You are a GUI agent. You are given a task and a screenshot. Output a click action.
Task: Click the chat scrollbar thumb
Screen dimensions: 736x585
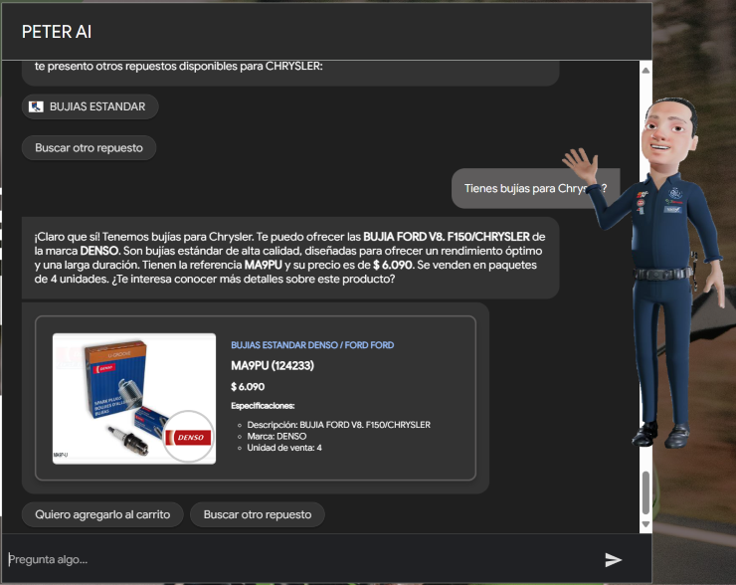pos(645,492)
